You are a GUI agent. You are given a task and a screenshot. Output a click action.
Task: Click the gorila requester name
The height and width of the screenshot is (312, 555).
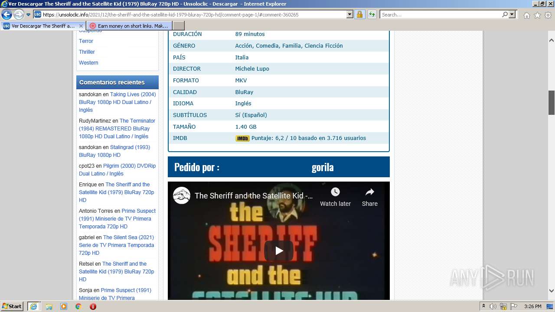click(x=323, y=167)
